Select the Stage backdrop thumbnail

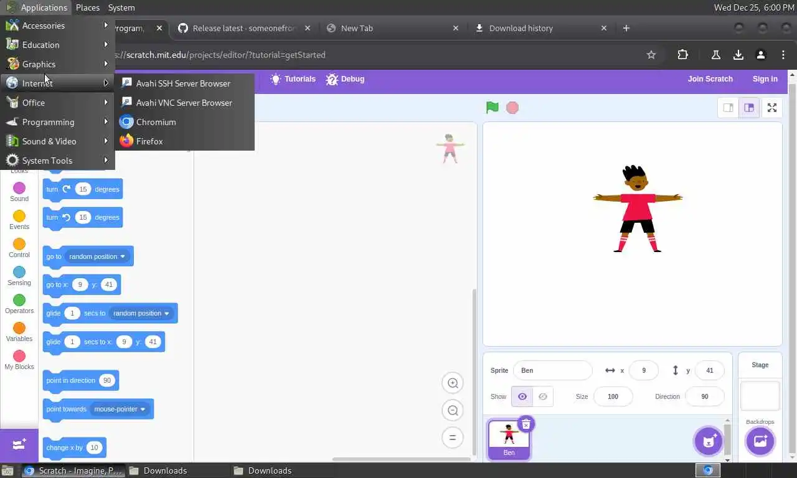(x=760, y=395)
